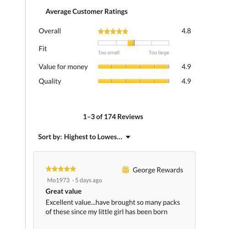Open the Sort by dropdown arrow
Viewport: 229px width, 229px height.
[128, 137]
